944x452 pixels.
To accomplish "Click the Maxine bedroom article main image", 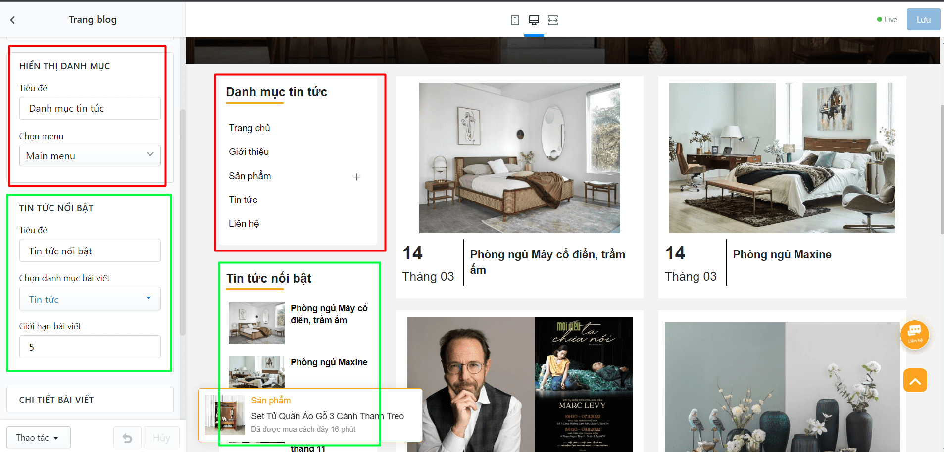I will click(782, 158).
